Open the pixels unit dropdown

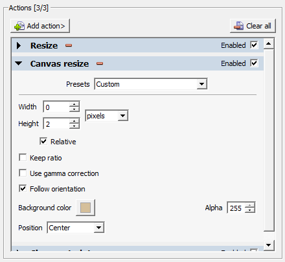107,116
